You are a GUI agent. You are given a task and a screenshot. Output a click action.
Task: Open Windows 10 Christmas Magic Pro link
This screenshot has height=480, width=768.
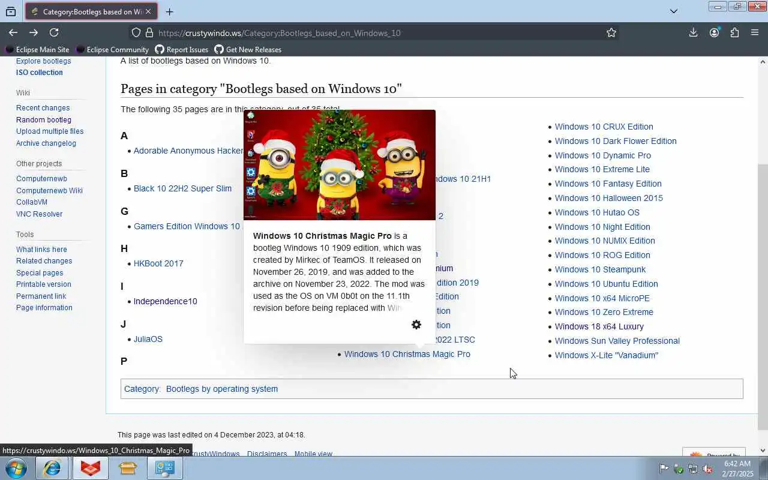tap(407, 354)
